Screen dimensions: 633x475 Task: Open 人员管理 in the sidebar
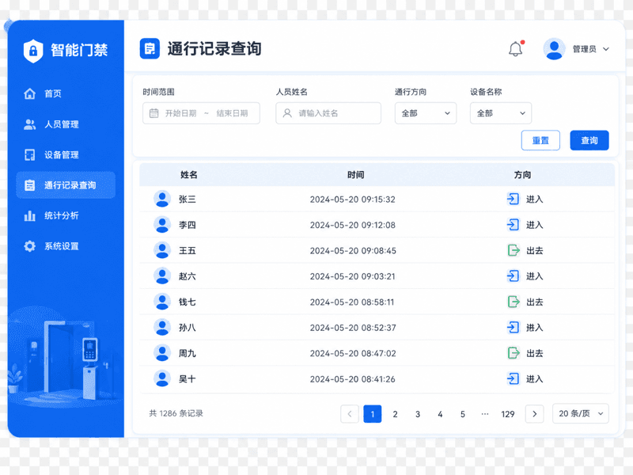66,124
